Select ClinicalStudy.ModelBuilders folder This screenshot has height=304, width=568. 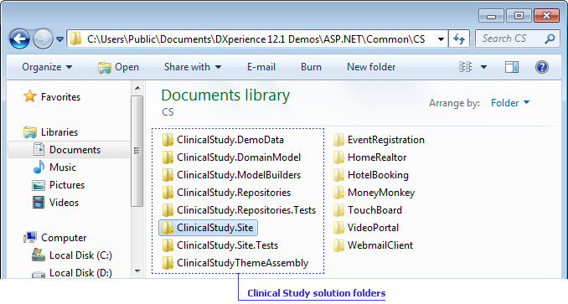(x=231, y=175)
